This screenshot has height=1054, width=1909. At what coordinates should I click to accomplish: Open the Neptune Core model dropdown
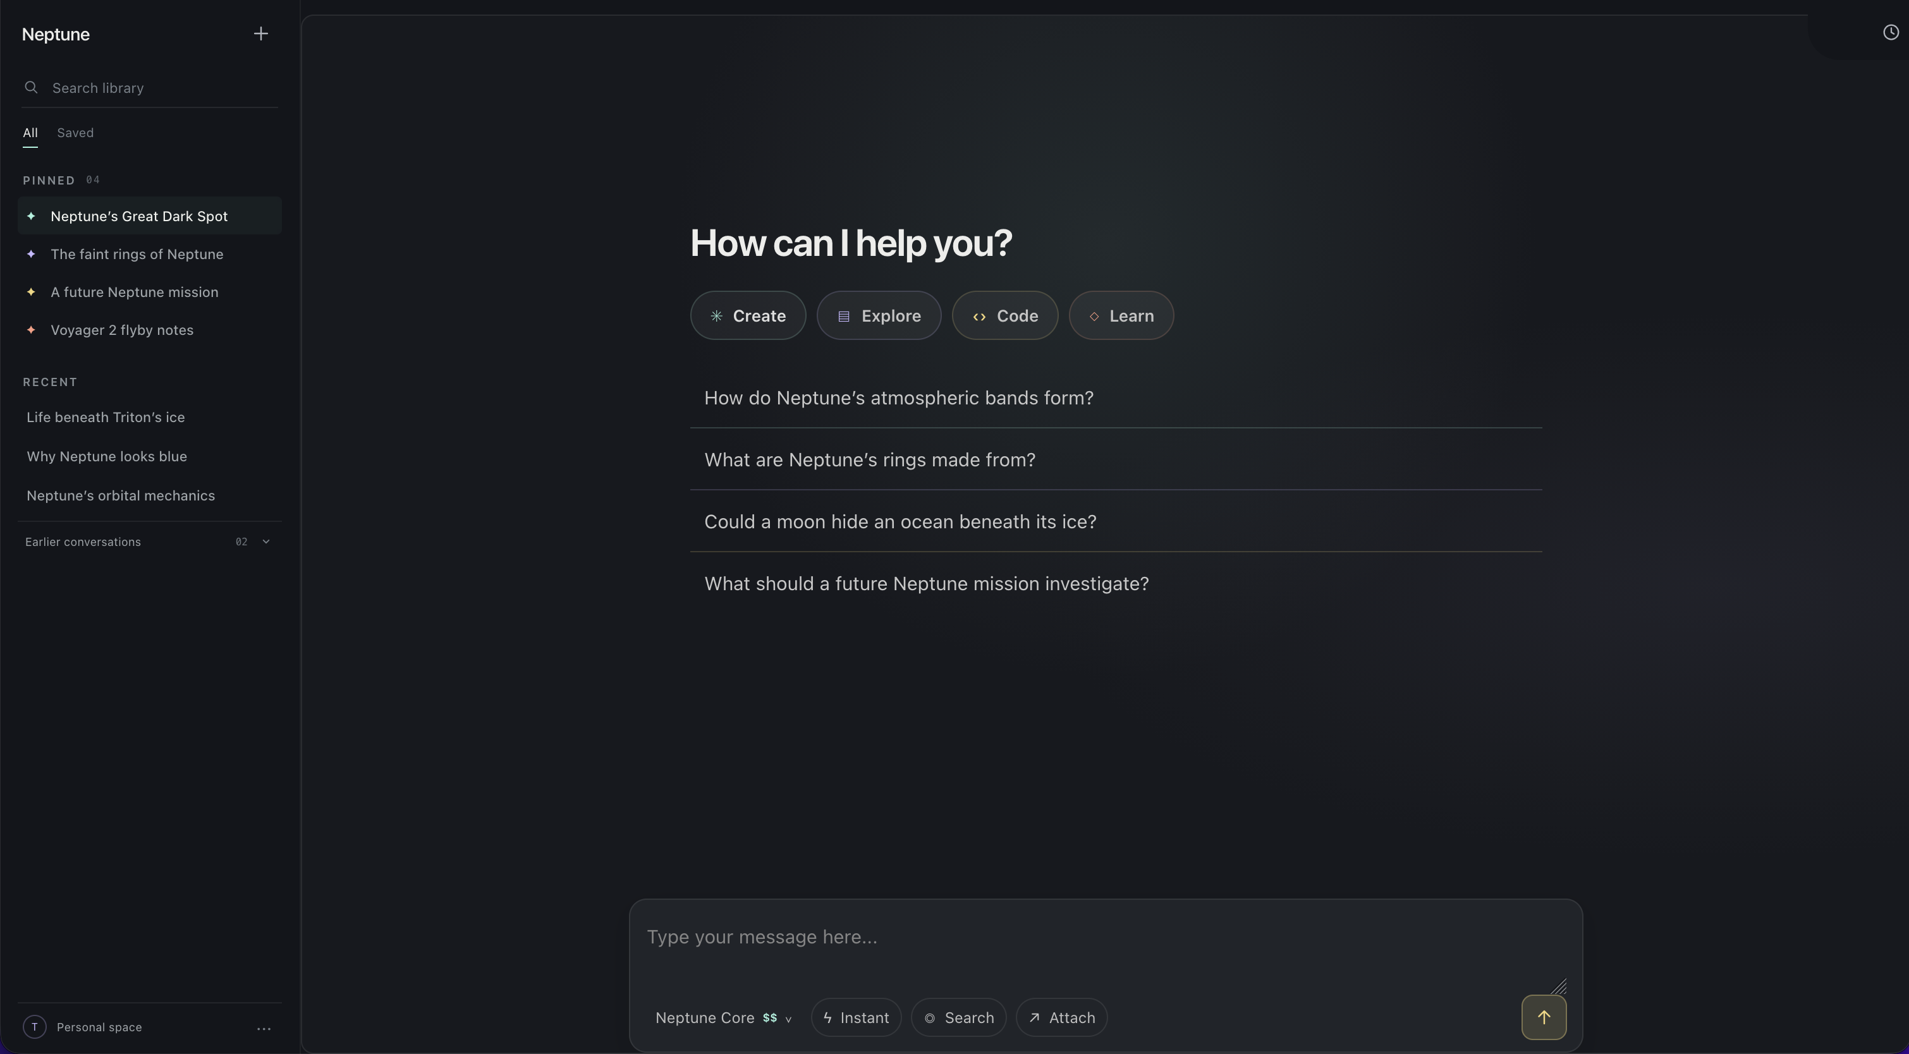723,1018
